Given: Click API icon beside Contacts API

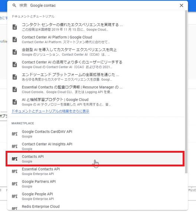Looking at the screenshot, I should (x=15, y=159).
